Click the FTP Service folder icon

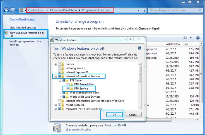(x=71, y=88)
